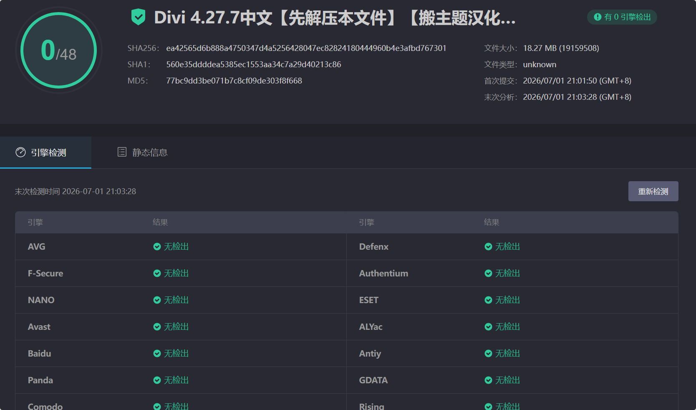Image resolution: width=696 pixels, height=410 pixels.
Task: Click the '有 0 引擎检出' status badge
Action: 622,17
